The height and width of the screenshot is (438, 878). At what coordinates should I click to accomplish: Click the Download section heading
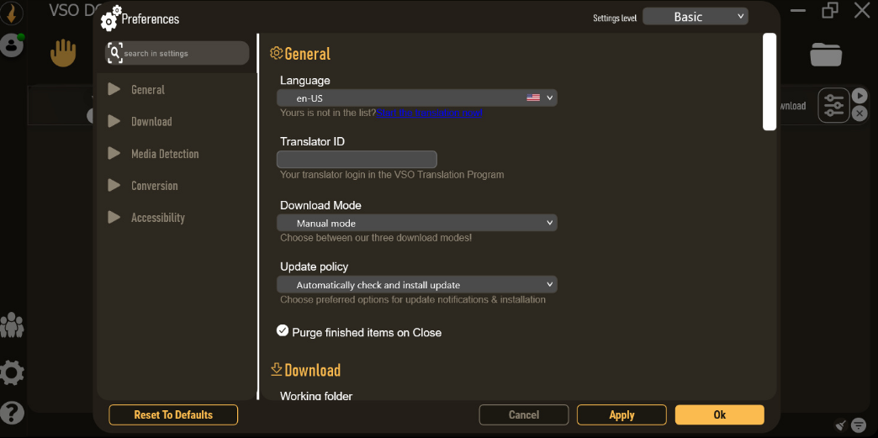[x=313, y=370]
